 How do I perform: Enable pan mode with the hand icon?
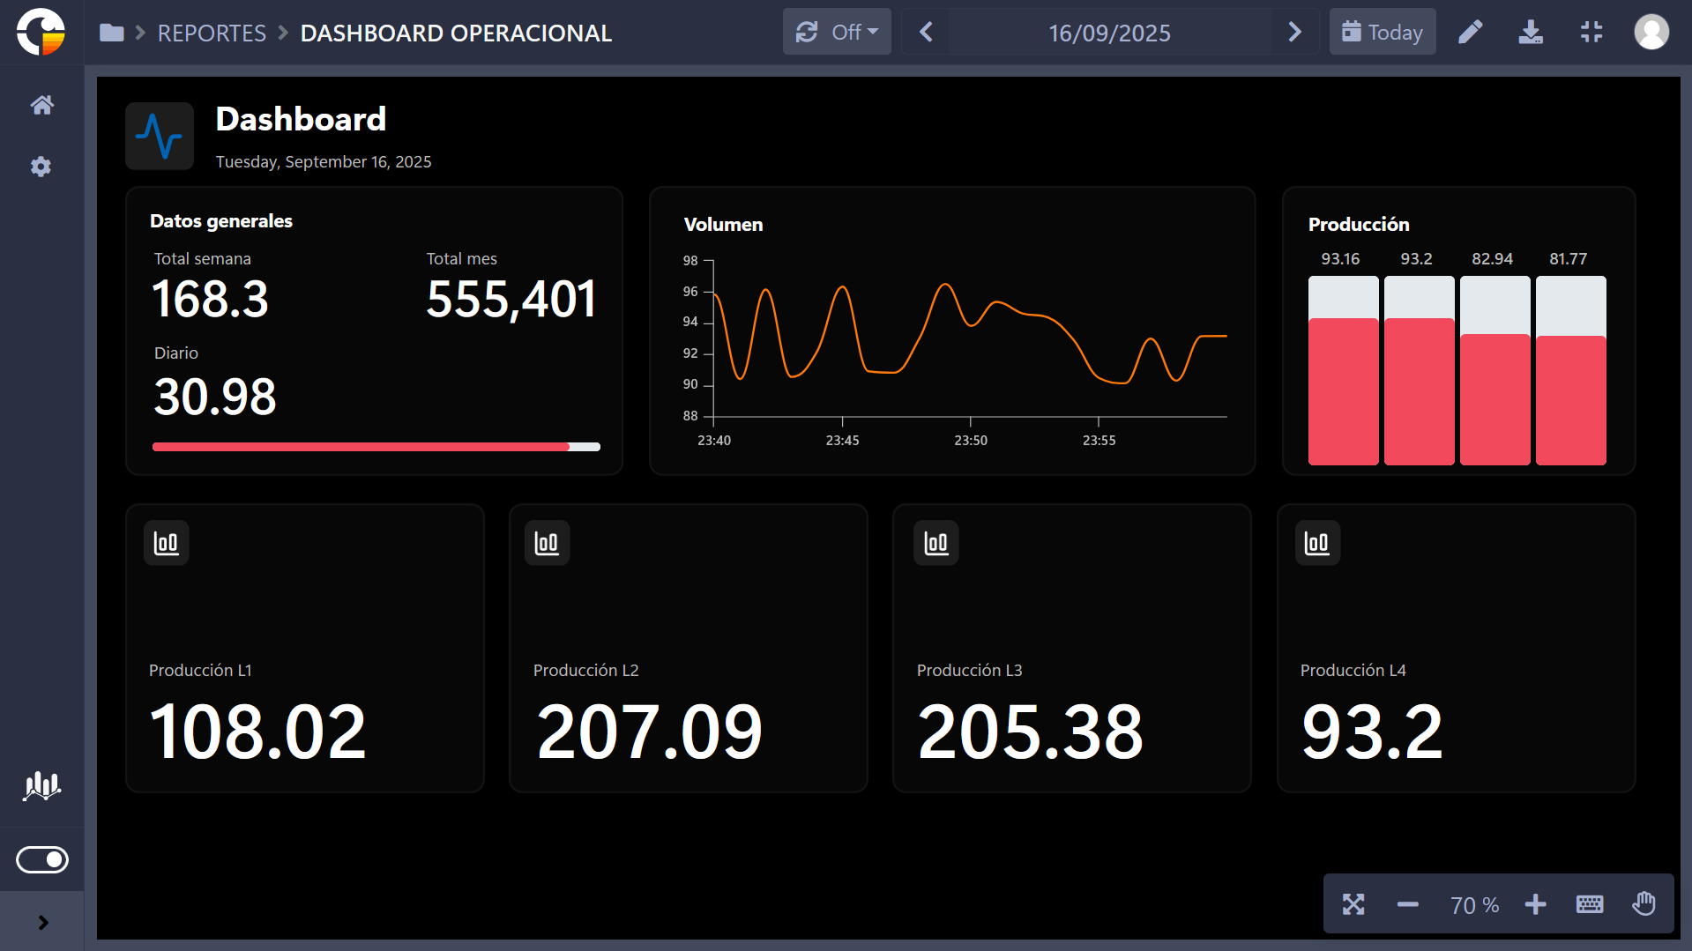point(1644,904)
